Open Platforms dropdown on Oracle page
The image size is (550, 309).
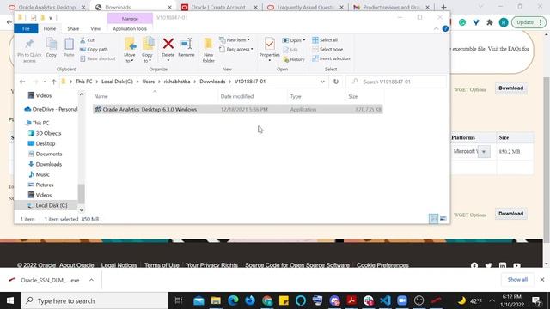point(484,152)
